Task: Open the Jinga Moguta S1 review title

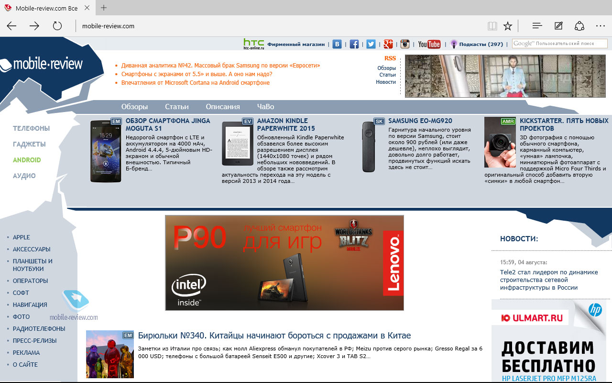Action: [168, 124]
